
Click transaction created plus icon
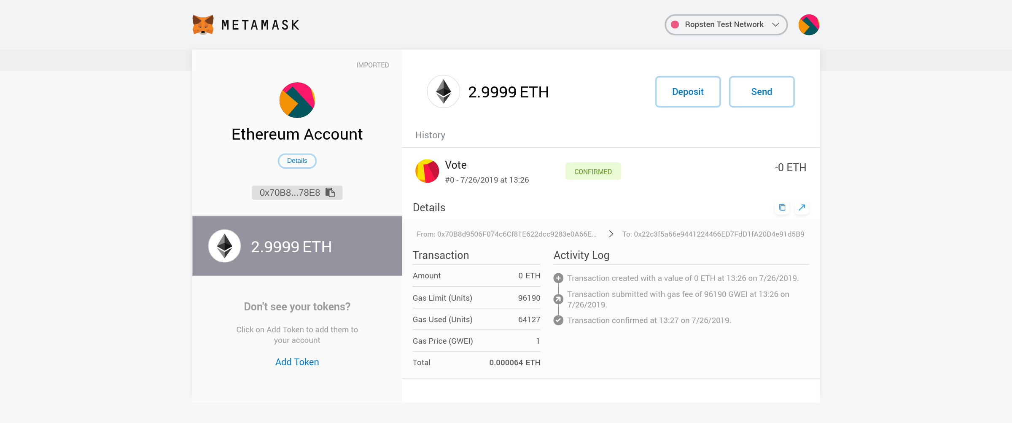tap(558, 278)
